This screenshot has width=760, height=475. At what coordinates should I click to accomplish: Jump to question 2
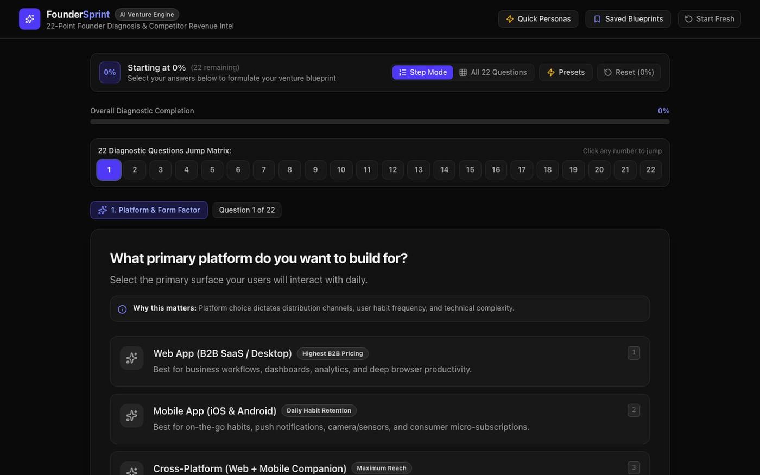pyautogui.click(x=135, y=170)
